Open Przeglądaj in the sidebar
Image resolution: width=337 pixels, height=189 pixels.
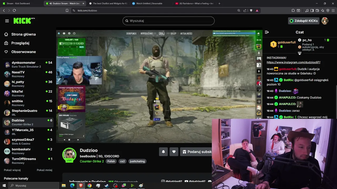[x=20, y=43]
